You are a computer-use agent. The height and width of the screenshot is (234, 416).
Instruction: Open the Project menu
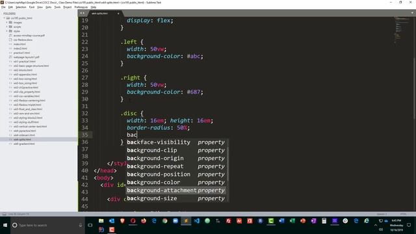coord(68,7)
